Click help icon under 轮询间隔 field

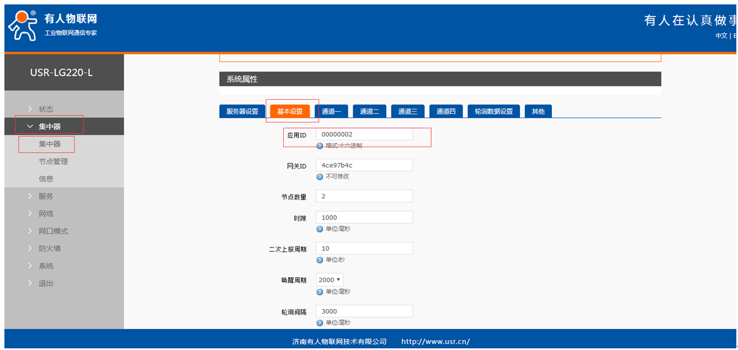click(320, 323)
